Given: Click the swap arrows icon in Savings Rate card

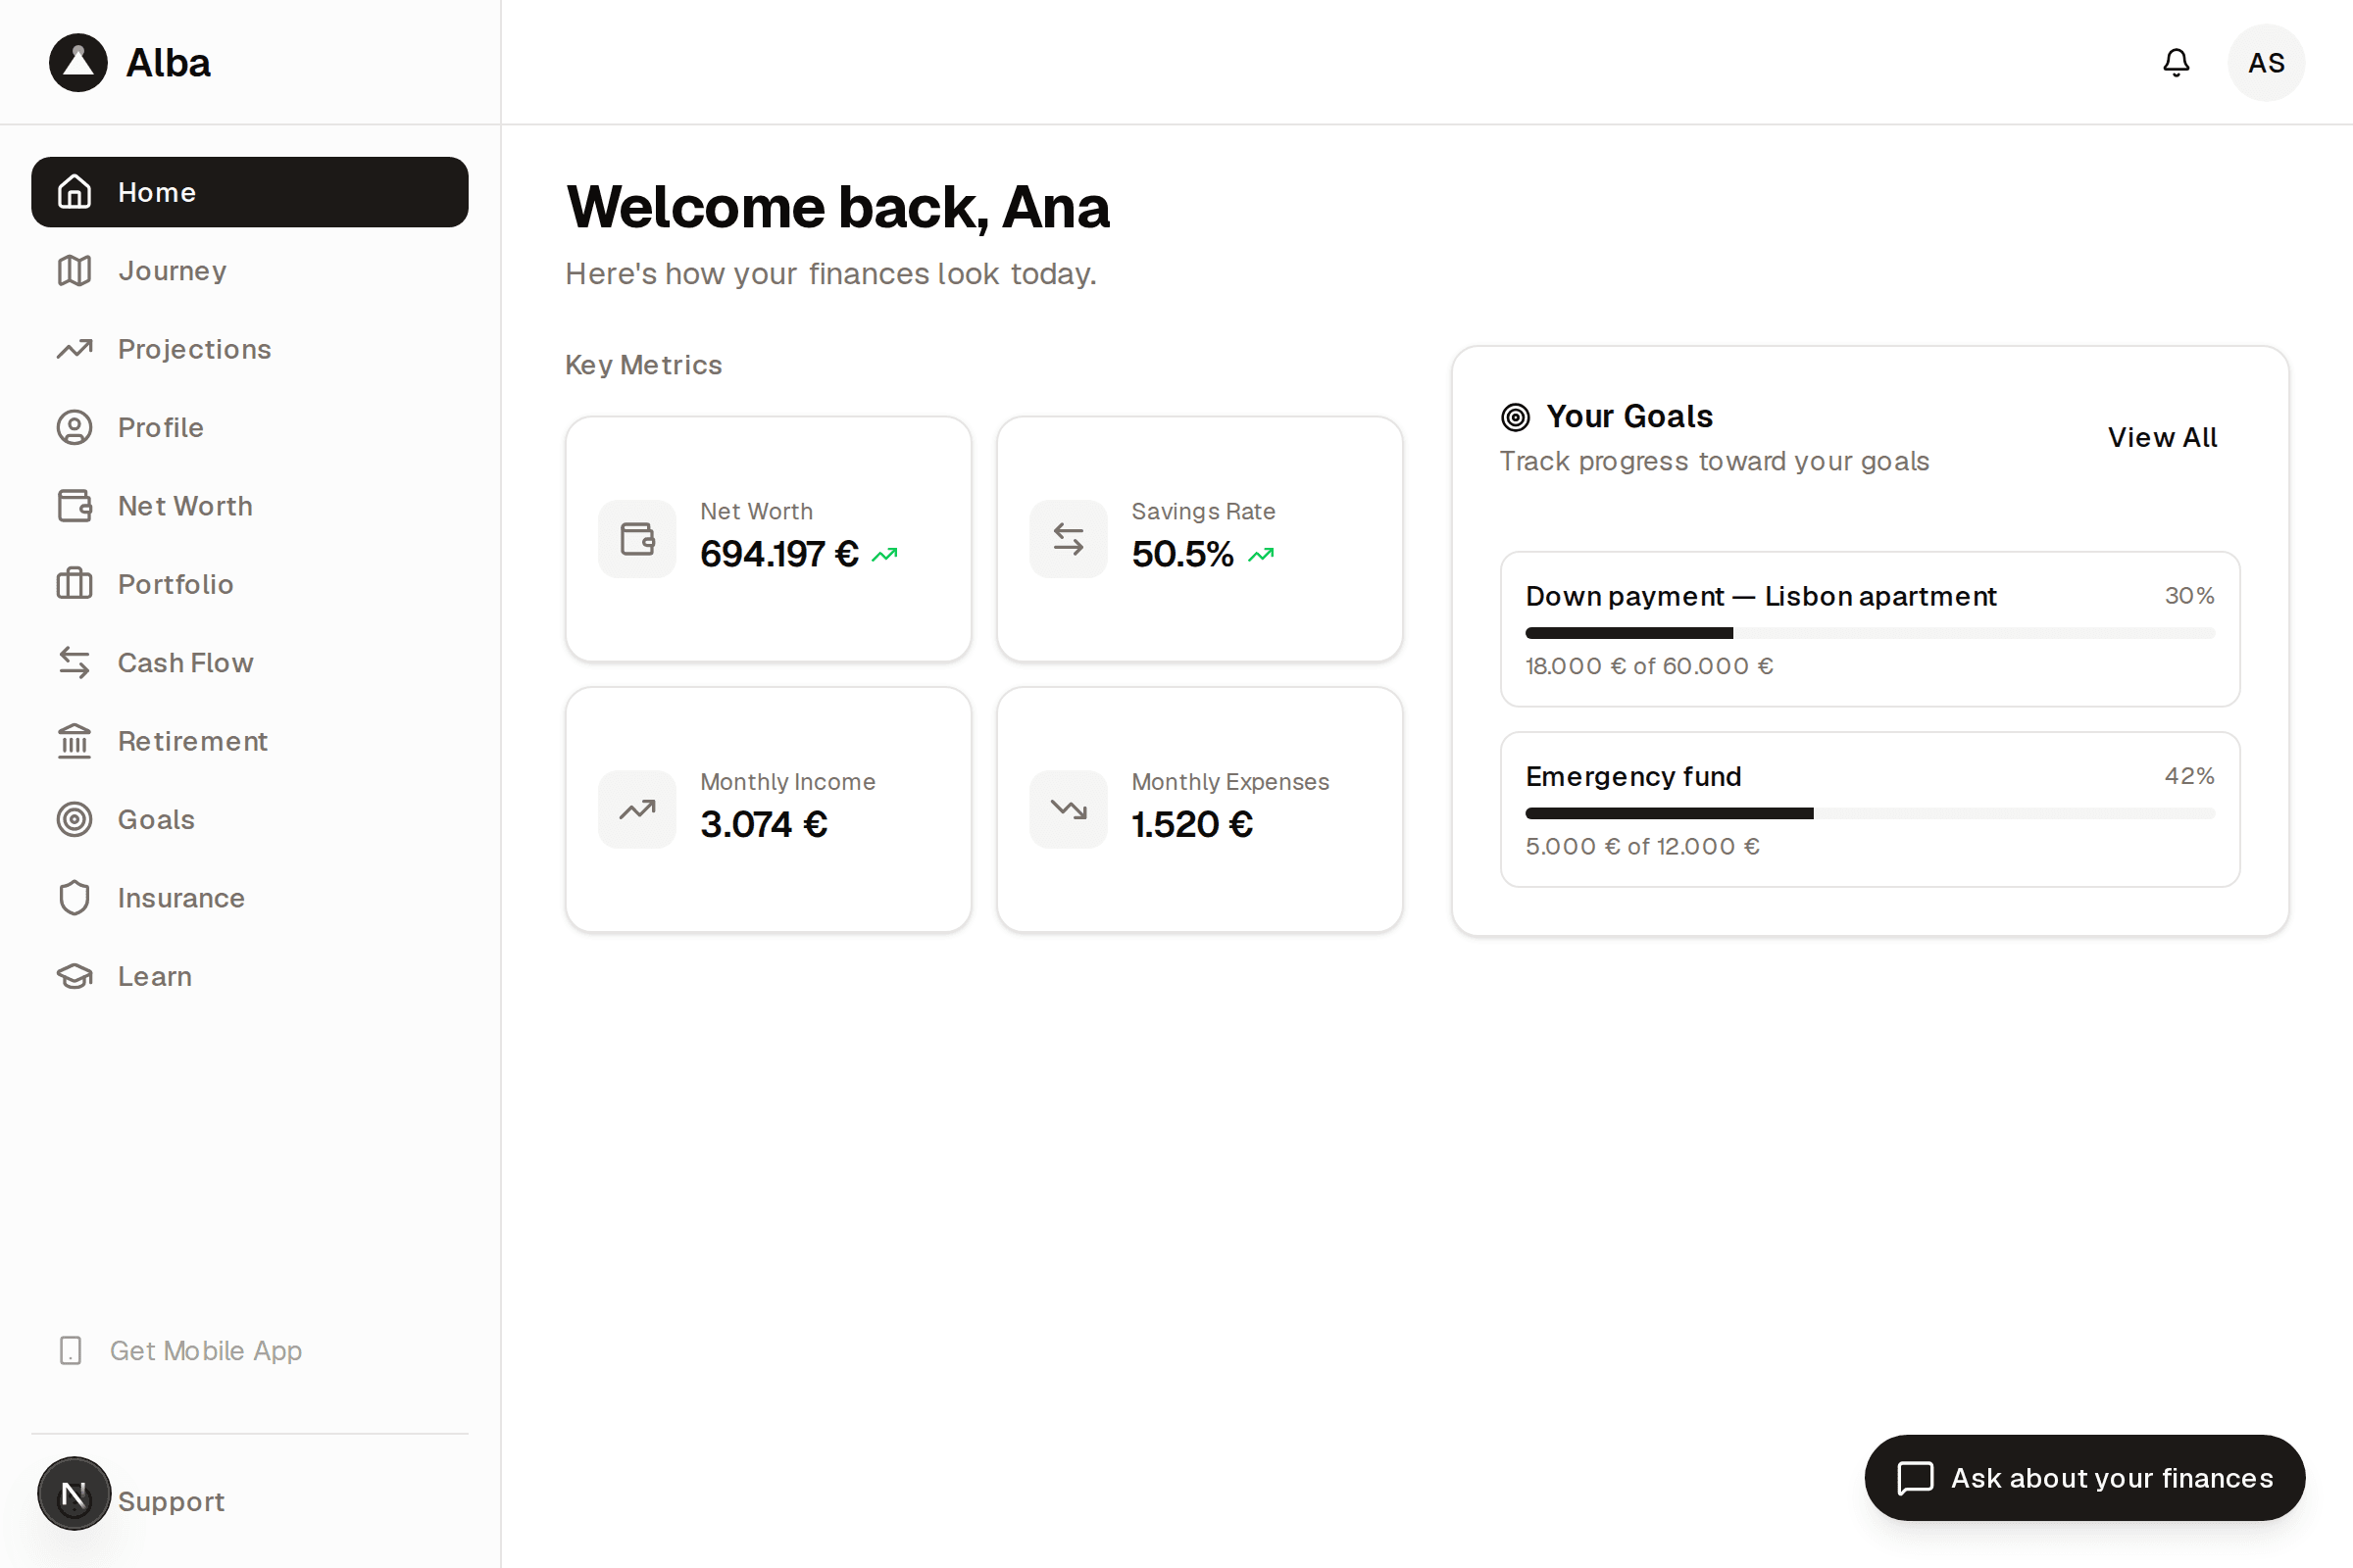Looking at the screenshot, I should (1069, 539).
